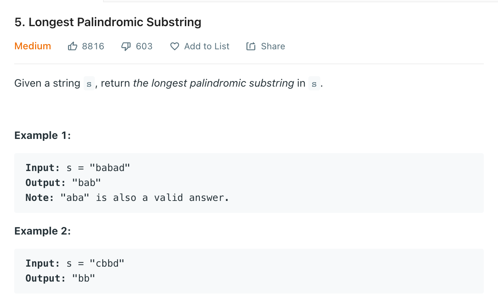Screen dimensions: 498x301
Task: Click the Note line mentioning "aba"
Action: click(x=127, y=198)
